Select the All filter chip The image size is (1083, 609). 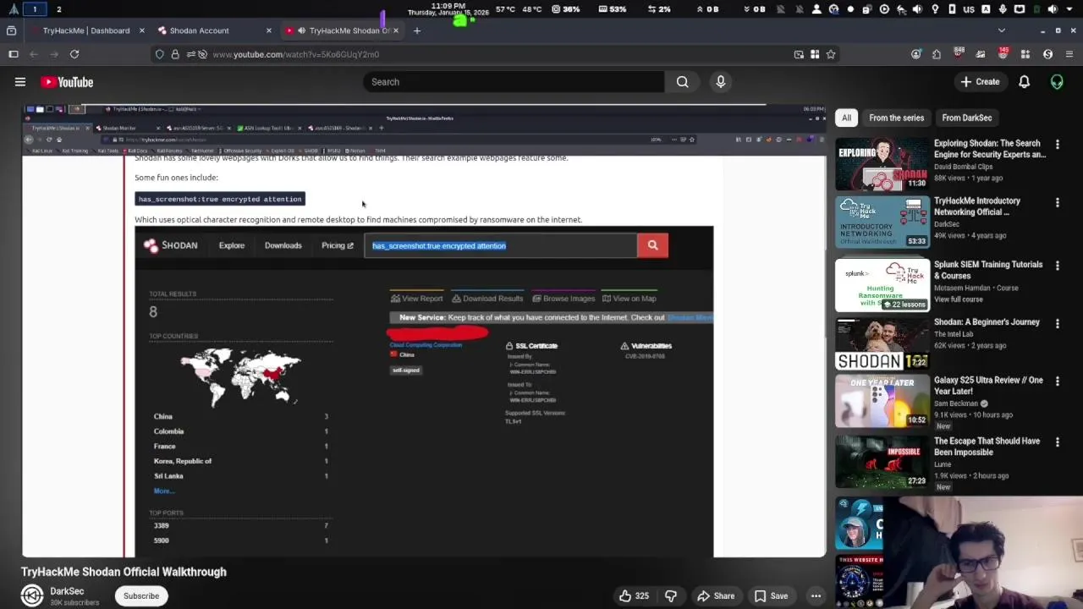[846, 118]
